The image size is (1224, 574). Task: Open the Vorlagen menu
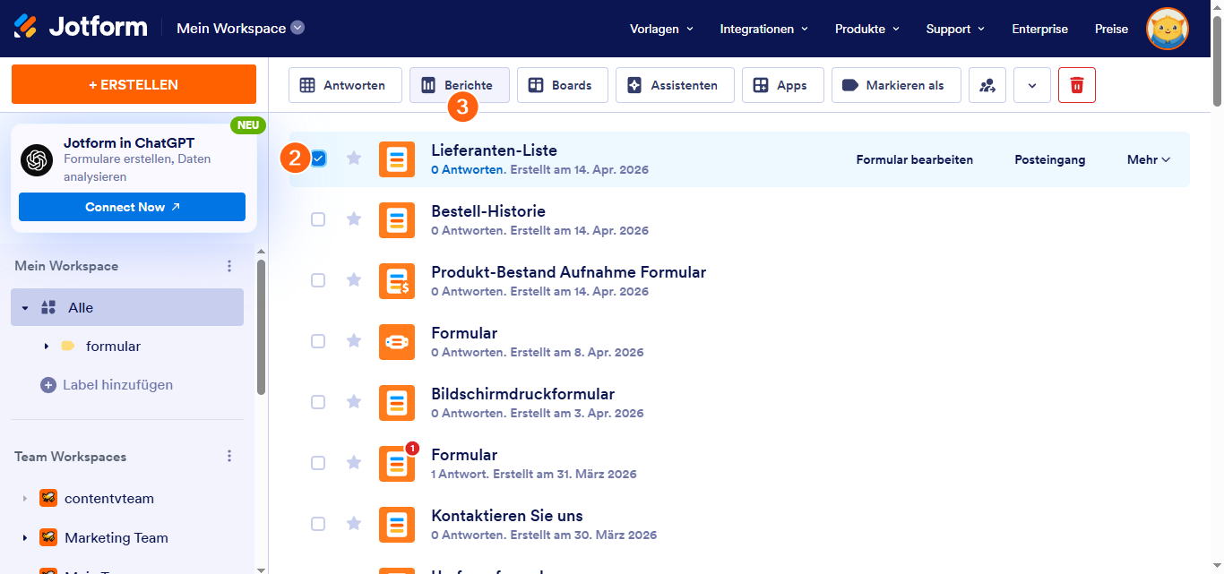[660, 28]
